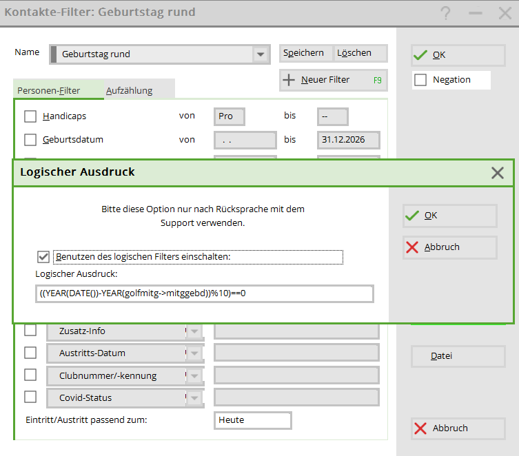Click the plus icon for Neuer Filter

tap(289, 80)
